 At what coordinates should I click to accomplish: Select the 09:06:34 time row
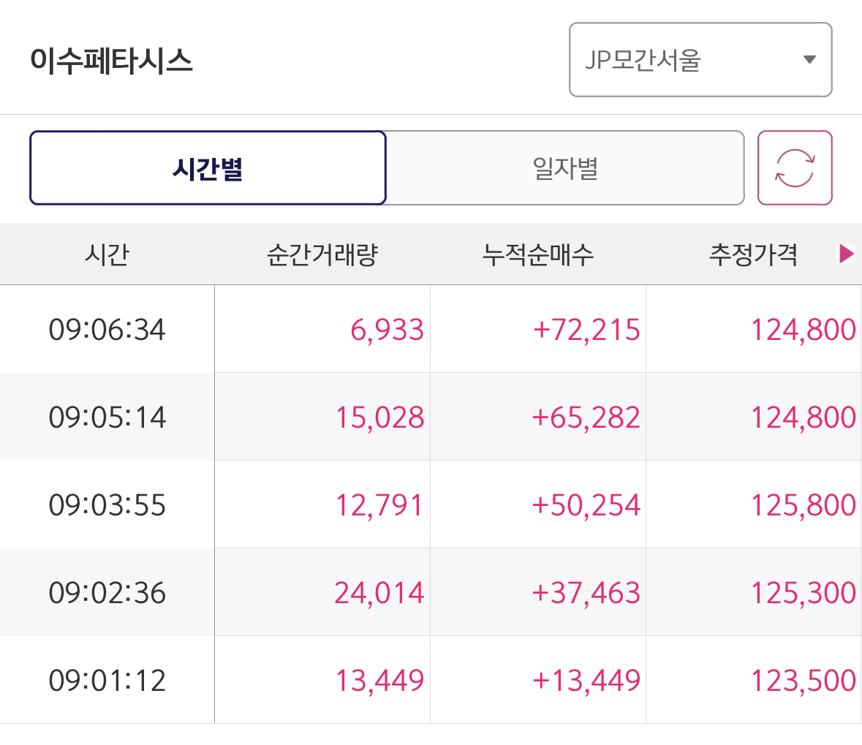pyautogui.click(x=107, y=330)
